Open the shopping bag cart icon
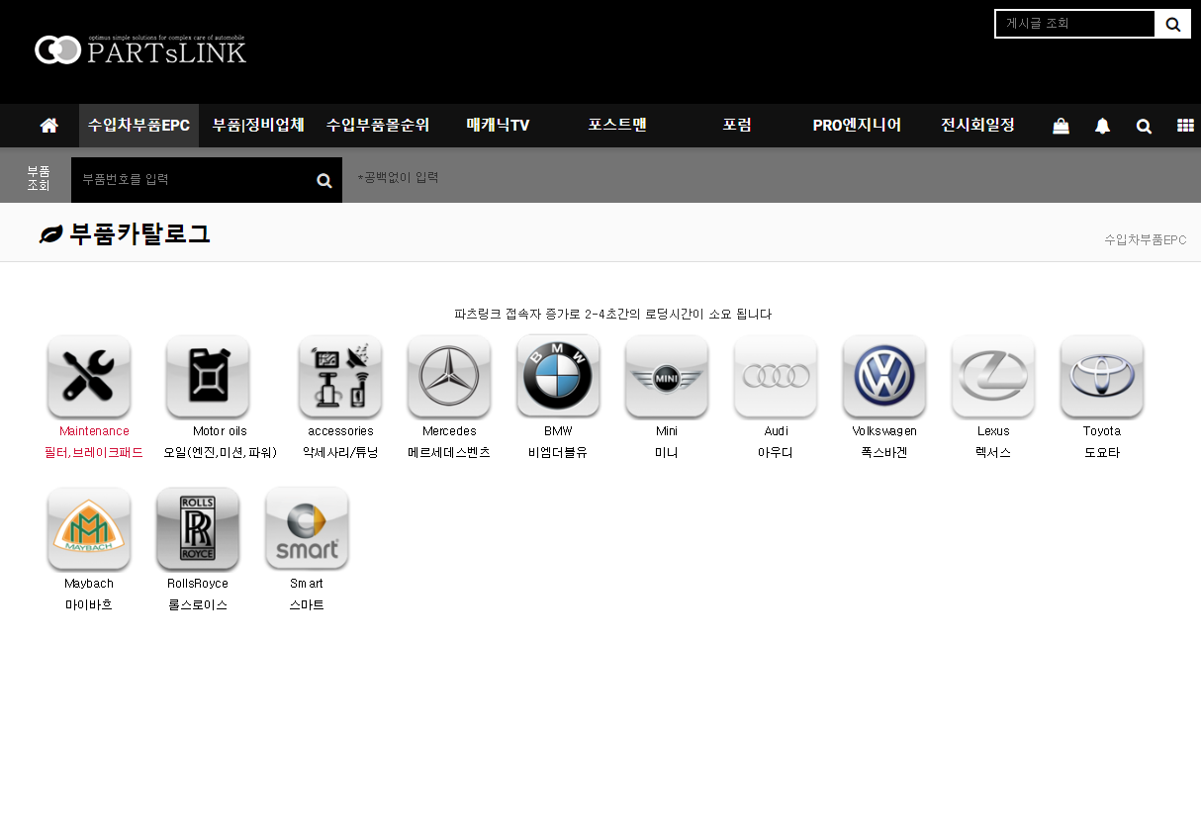The width and height of the screenshot is (1201, 826). [1061, 126]
